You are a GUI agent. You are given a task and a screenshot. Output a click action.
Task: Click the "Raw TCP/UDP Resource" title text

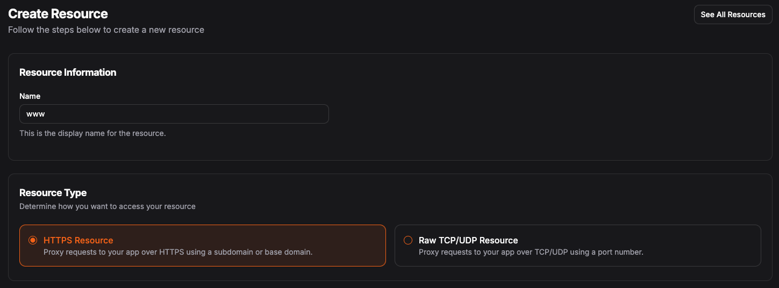[x=468, y=240]
